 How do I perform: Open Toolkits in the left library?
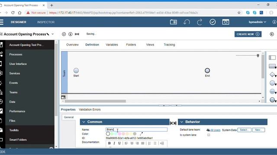coord(14,130)
